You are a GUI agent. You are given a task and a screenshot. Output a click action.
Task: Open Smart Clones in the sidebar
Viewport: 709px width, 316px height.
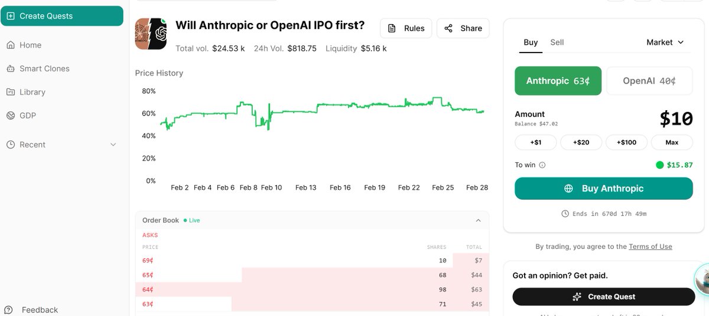click(44, 68)
